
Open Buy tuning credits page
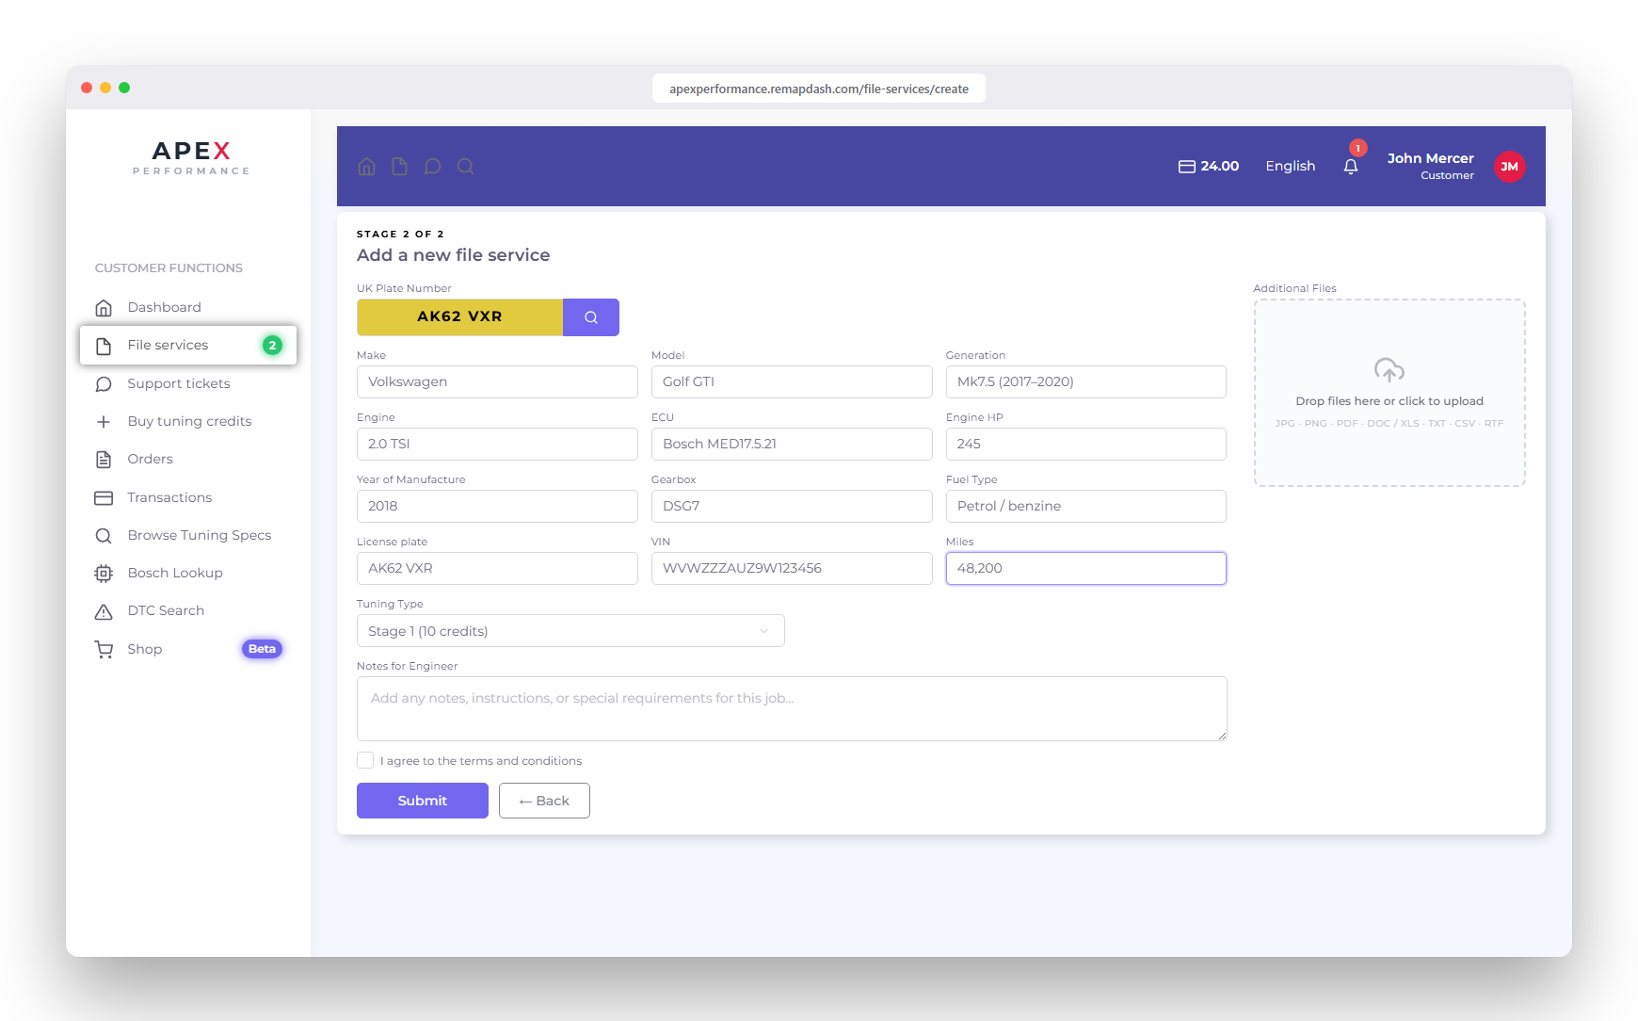coord(188,422)
